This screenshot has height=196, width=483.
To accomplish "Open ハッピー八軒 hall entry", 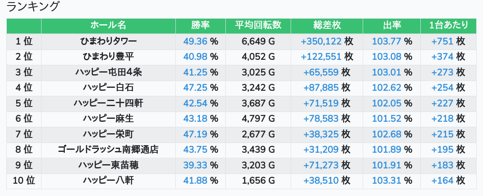I will click(108, 181).
